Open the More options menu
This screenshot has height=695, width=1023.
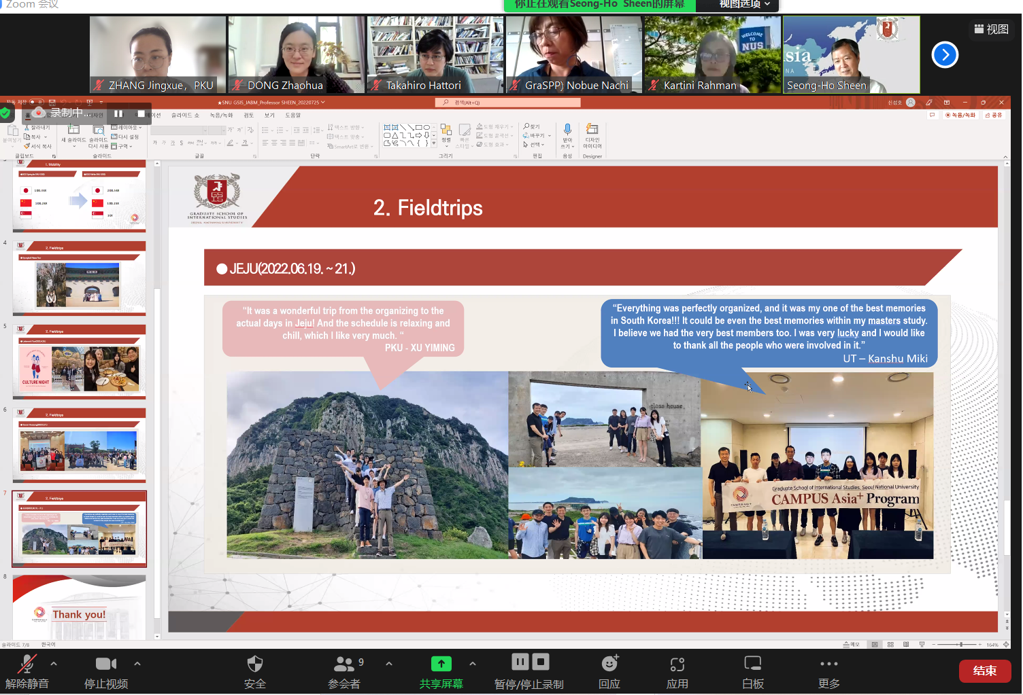point(828,671)
